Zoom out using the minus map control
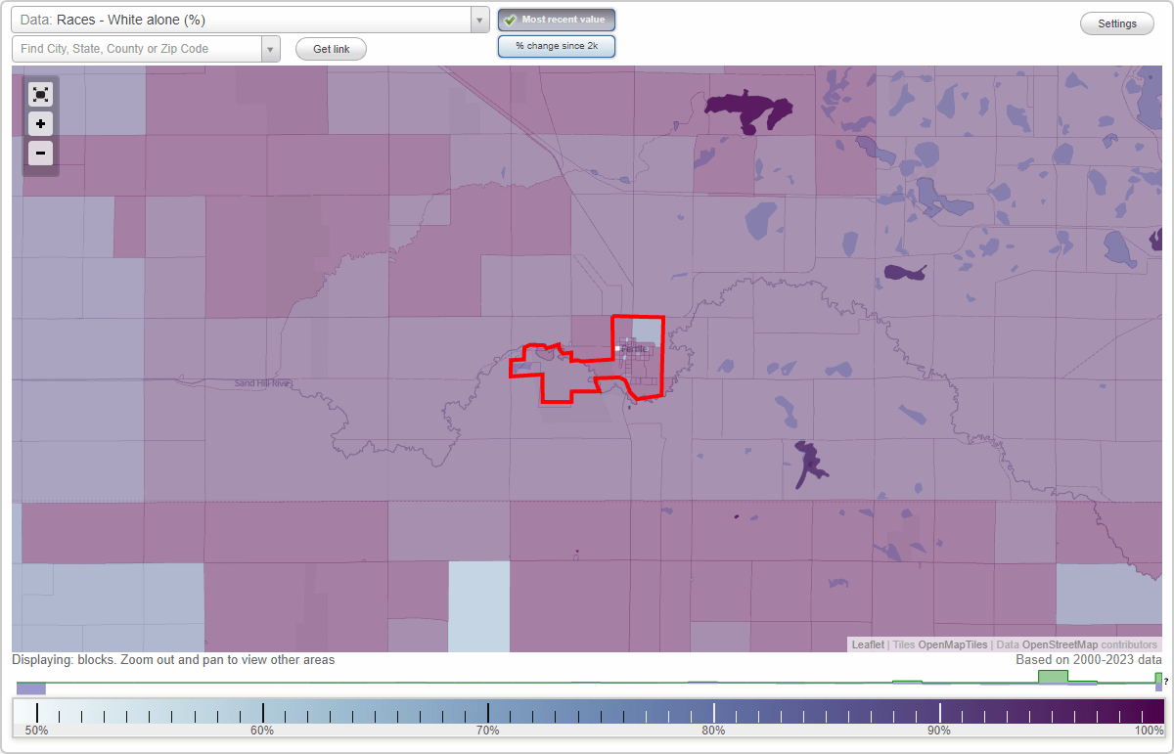The height and width of the screenshot is (754, 1174). click(x=40, y=153)
